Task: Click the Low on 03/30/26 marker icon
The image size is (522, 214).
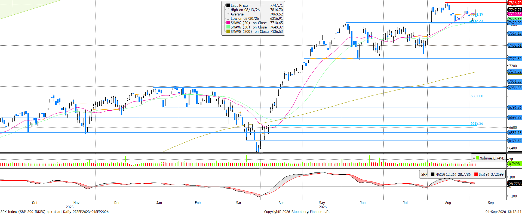Action: (x=228, y=18)
